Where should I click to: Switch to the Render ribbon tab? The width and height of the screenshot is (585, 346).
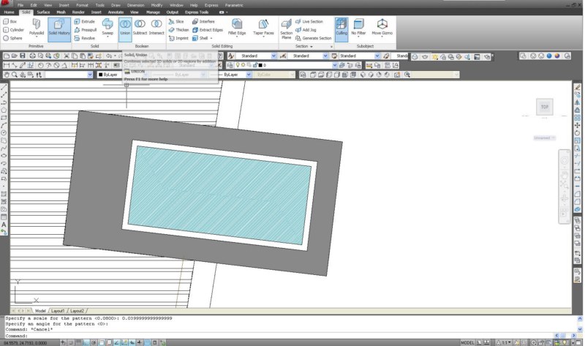pyautogui.click(x=78, y=12)
